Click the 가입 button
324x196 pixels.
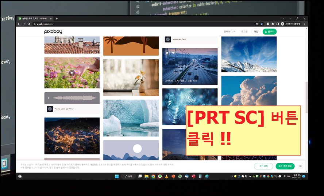[256, 32]
